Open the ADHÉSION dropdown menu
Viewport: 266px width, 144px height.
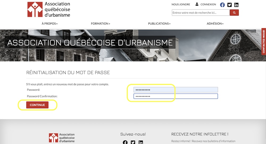215,24
